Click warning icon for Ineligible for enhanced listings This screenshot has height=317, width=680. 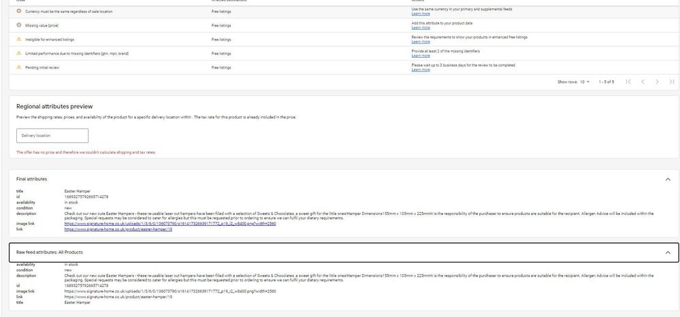pos(18,39)
